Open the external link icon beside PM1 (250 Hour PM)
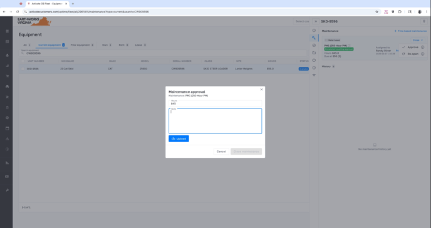Image resolution: width=431 pixels, height=228 pixels. (x=349, y=46)
